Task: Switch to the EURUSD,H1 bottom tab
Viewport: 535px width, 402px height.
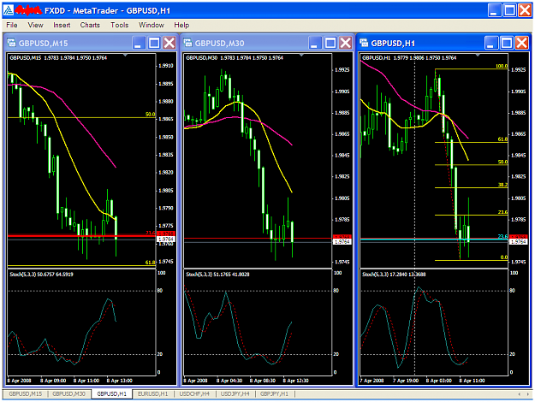Action: click(153, 393)
